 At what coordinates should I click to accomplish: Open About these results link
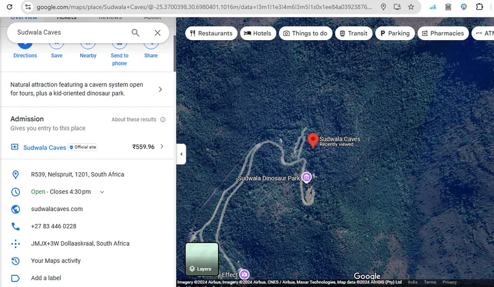pos(134,120)
